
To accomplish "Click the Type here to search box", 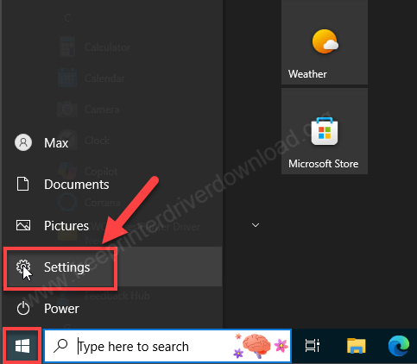I will point(167,346).
